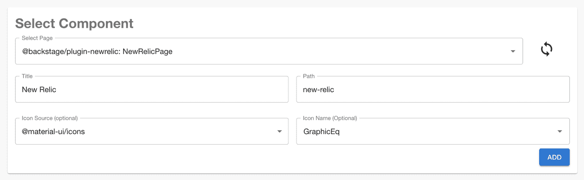Image resolution: width=584 pixels, height=180 pixels.
Task: Click the Select Page field label
Action: 37,38
